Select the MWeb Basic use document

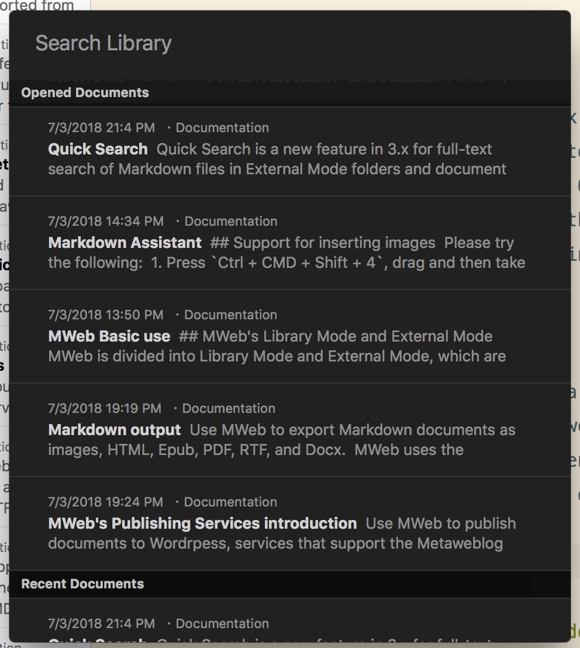tap(290, 336)
